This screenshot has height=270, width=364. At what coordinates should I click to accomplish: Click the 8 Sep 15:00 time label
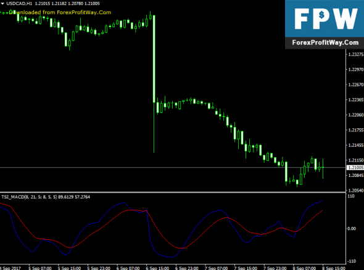pos(334,268)
